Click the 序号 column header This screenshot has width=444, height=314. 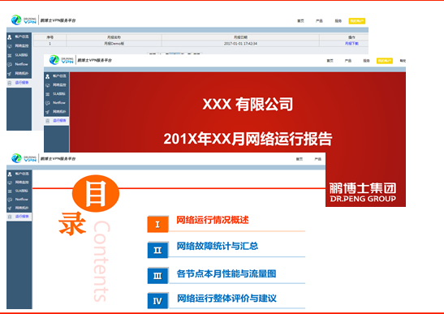point(50,37)
